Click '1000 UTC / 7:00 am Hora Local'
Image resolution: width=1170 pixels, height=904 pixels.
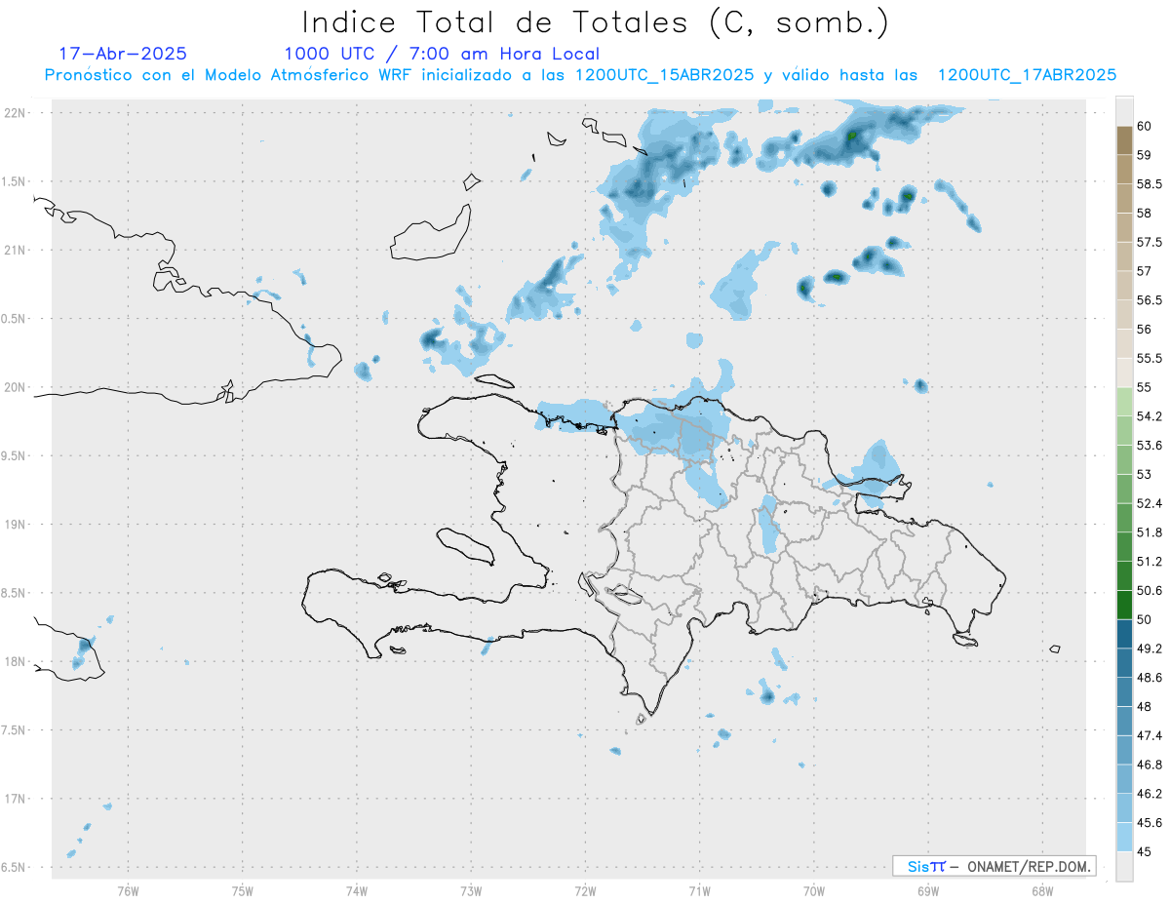point(442,54)
